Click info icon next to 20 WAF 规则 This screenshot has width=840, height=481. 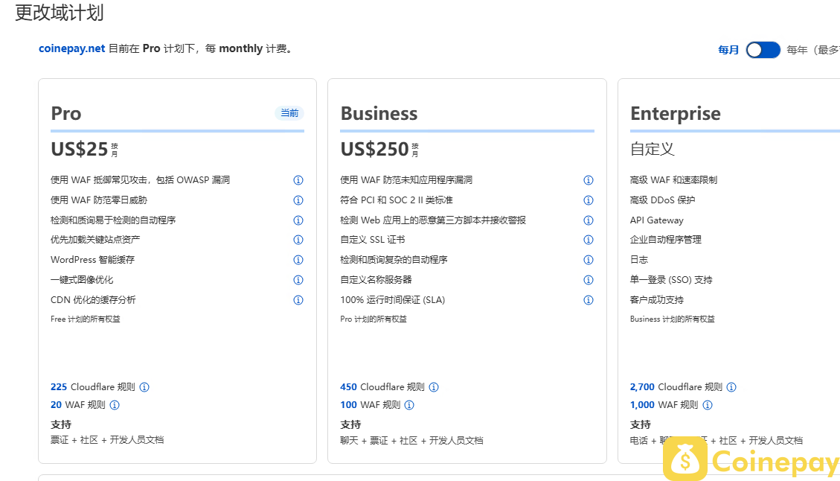point(115,405)
